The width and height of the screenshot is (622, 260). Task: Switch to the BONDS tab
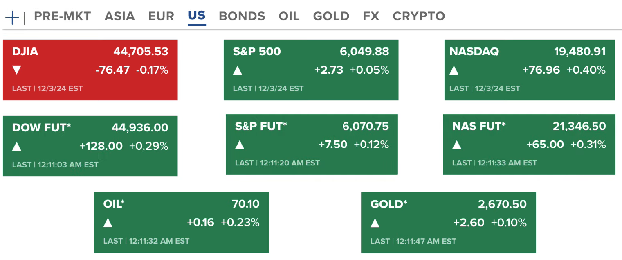coord(242,16)
